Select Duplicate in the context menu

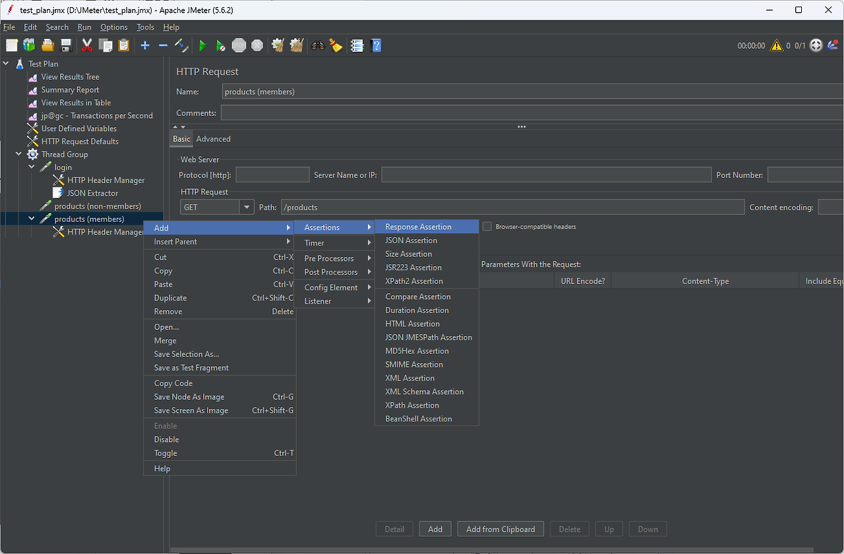point(220,298)
